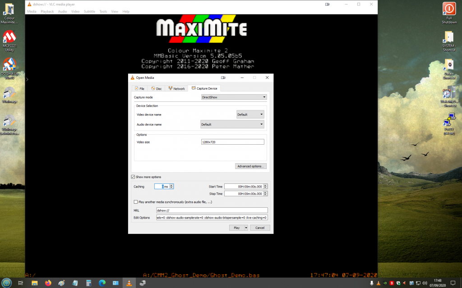This screenshot has height=288, width=462.
Task: Open the Windows Security shield tray icon
Action: click(398, 283)
